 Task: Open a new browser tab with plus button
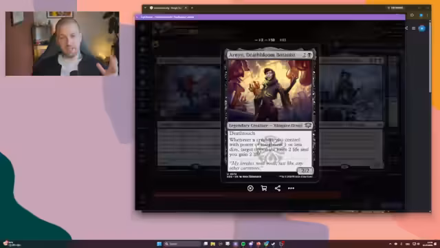192,8
